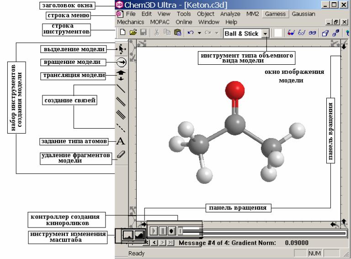Viewport: 351px width, 259px height.
Task: Go to the first message with the |< button
Action: [x=147, y=243]
